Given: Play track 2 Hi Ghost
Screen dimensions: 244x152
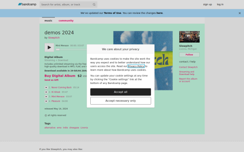Looking at the screenshot, I should [x=46, y=92].
